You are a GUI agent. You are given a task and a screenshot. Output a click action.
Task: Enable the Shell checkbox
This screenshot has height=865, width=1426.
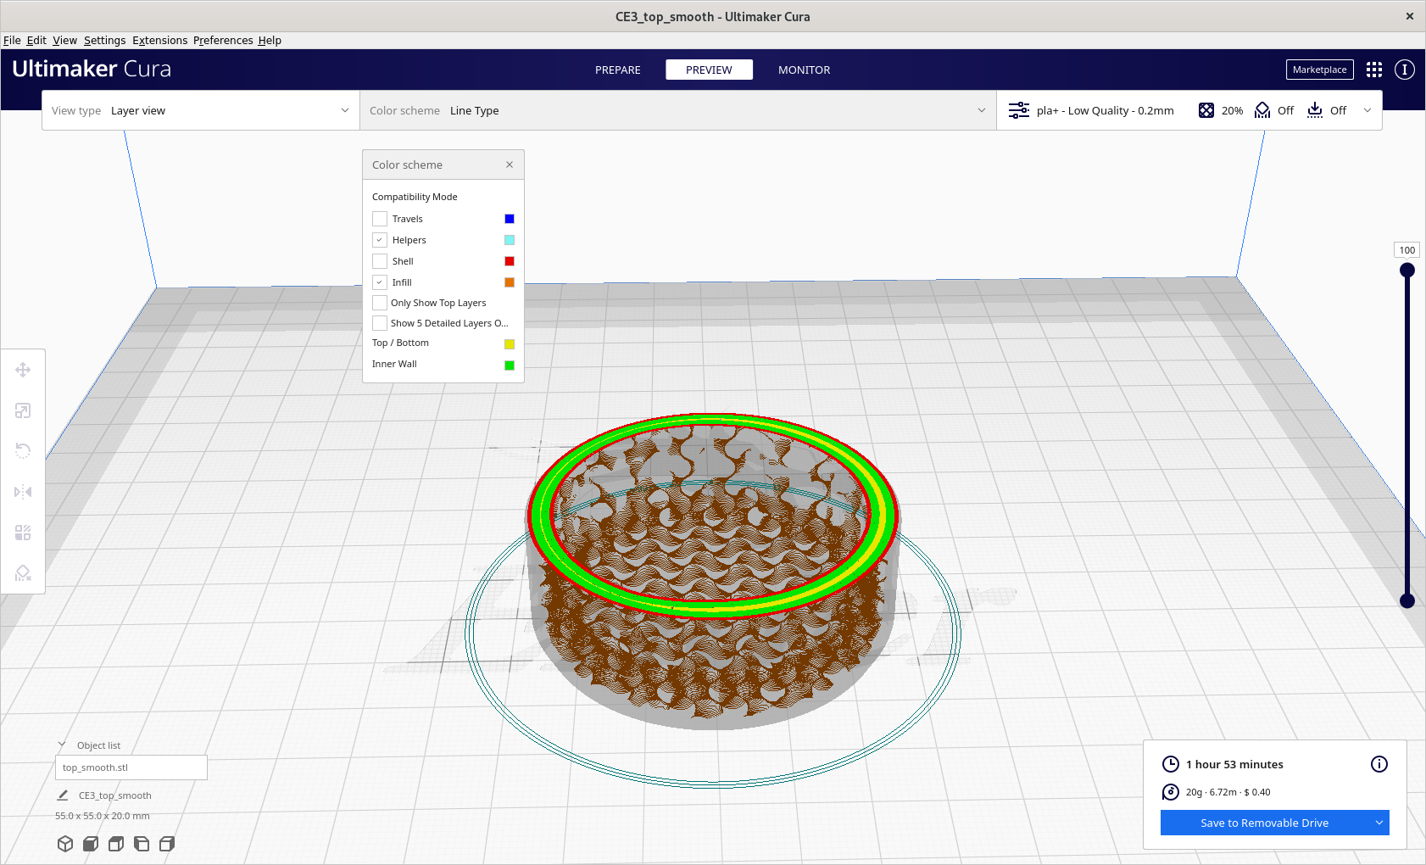click(x=380, y=261)
